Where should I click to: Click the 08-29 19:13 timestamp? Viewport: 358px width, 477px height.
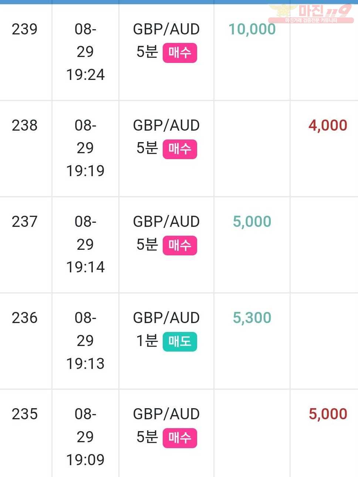[85, 341]
